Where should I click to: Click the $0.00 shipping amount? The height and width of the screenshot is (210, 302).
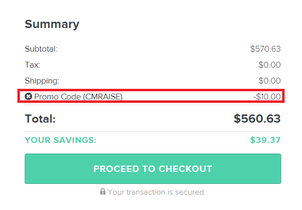coord(270,81)
